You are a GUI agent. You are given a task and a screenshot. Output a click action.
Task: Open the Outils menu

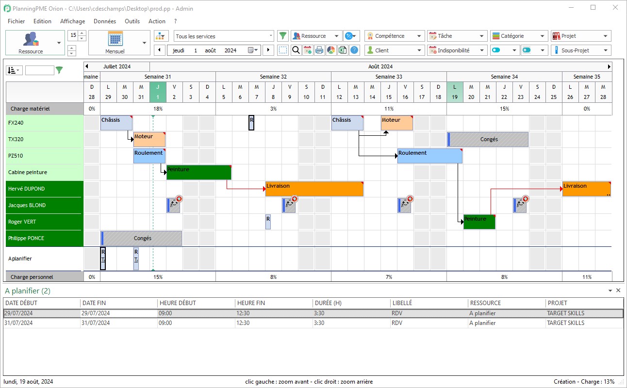(132, 21)
